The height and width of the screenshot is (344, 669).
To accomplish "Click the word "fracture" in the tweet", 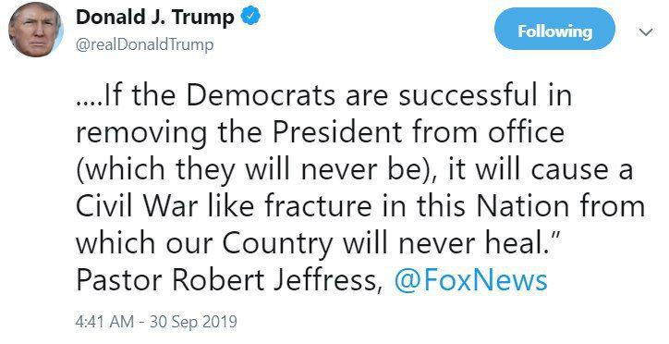I will point(318,206).
